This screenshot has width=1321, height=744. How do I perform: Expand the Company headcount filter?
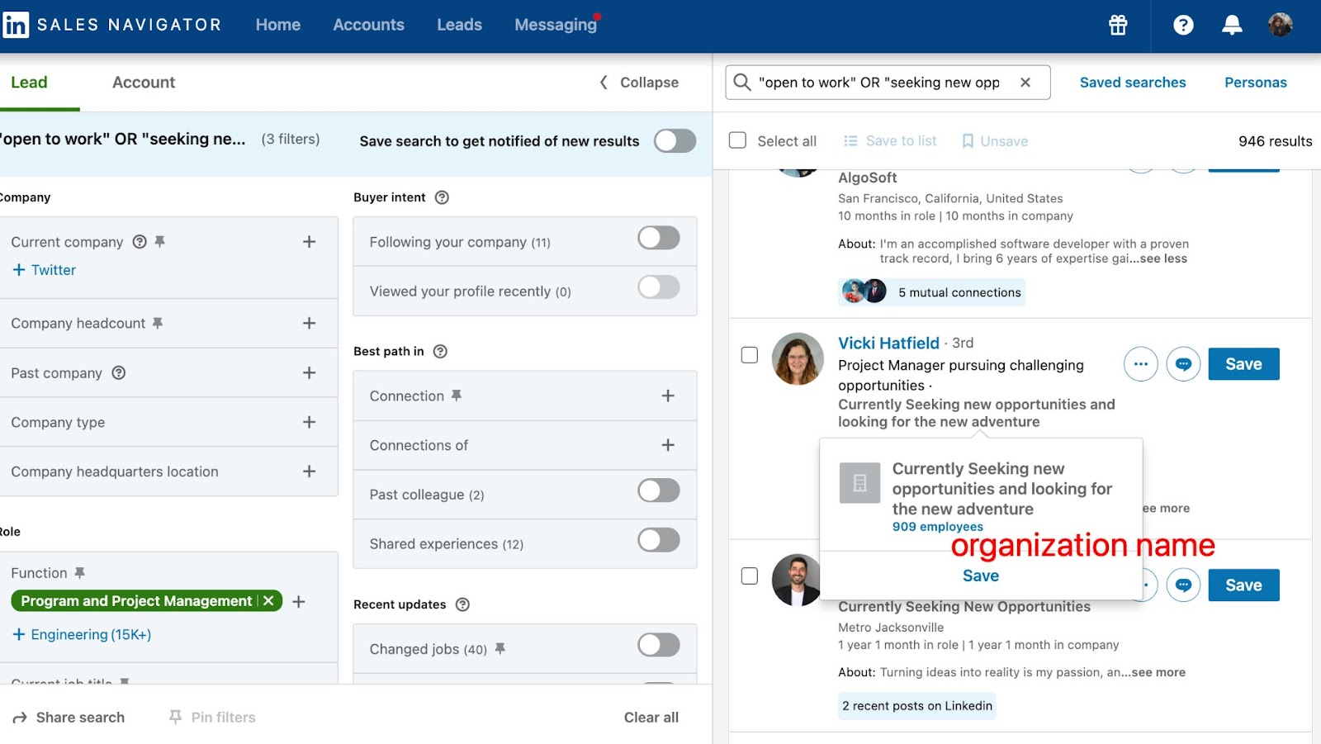click(x=309, y=323)
